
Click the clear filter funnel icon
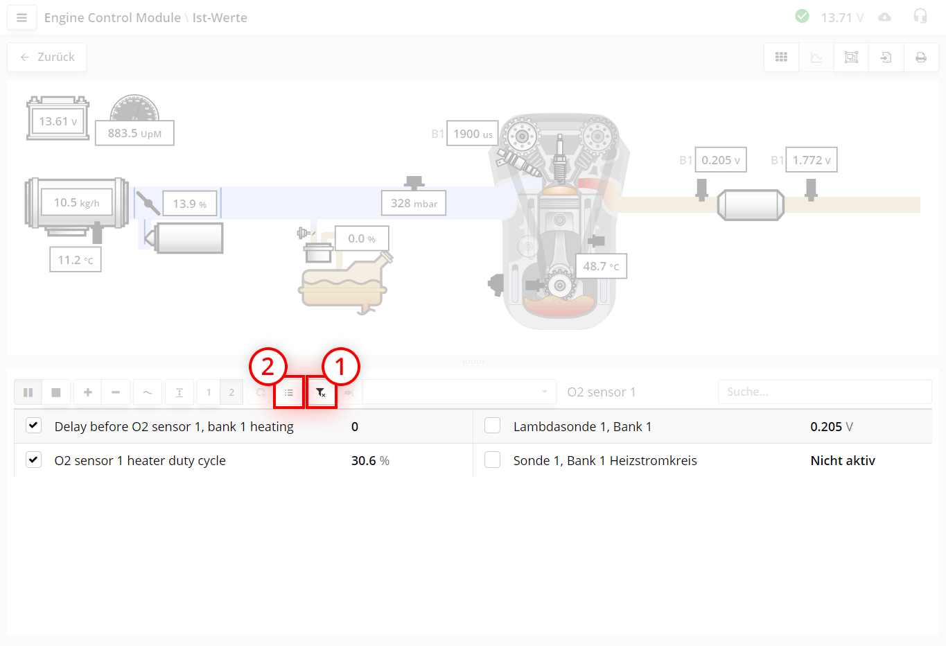[x=321, y=393]
